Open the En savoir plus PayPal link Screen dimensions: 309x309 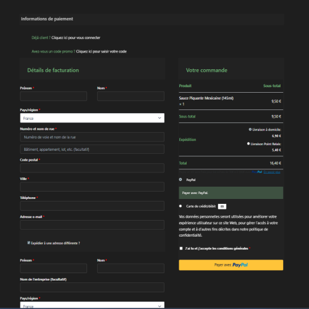pyautogui.click(x=272, y=172)
